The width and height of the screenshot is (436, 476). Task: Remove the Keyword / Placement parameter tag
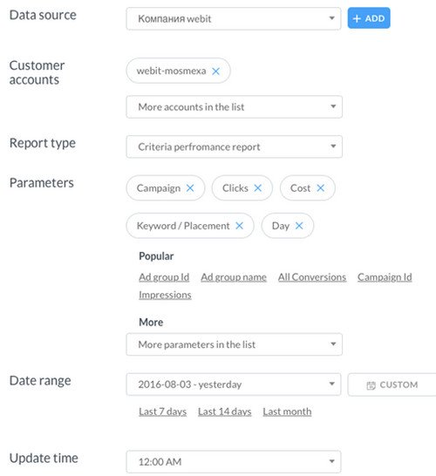pos(240,226)
